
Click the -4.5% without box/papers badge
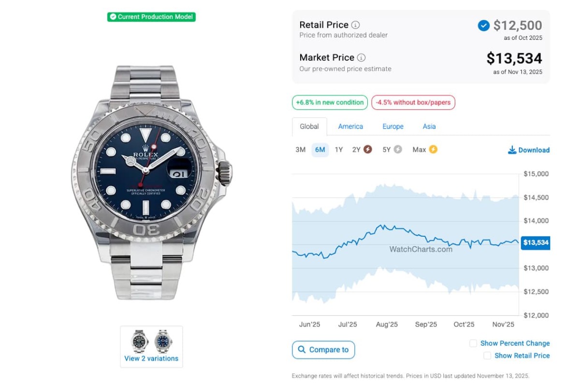[x=413, y=103]
